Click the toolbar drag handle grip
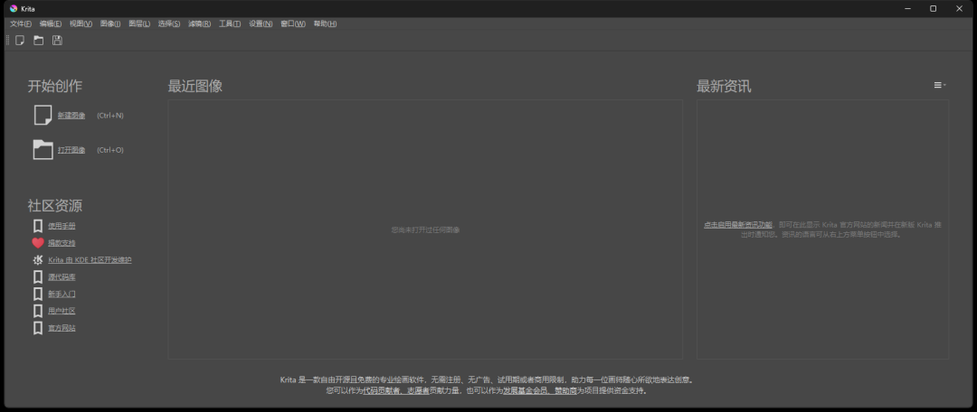Viewport: 977px width, 412px height. (x=7, y=41)
